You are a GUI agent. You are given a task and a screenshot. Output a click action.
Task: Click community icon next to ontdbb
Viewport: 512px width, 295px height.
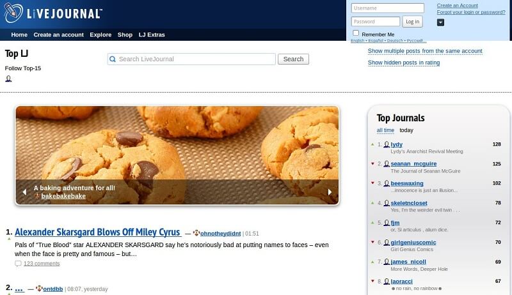click(39, 289)
